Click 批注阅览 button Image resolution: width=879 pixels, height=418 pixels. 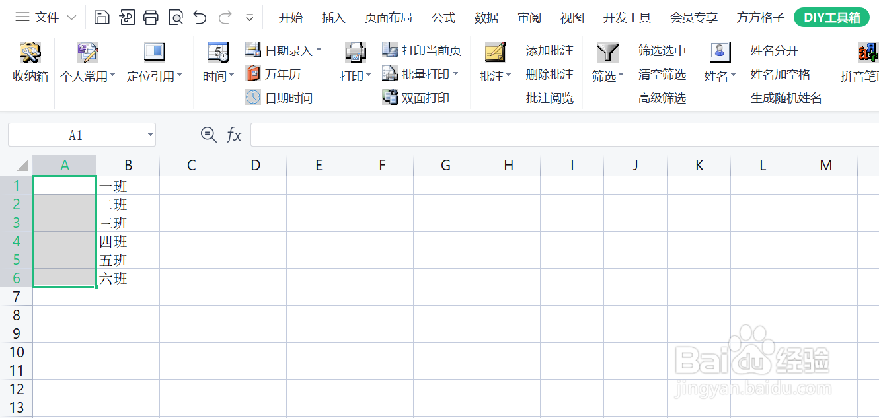click(x=550, y=98)
